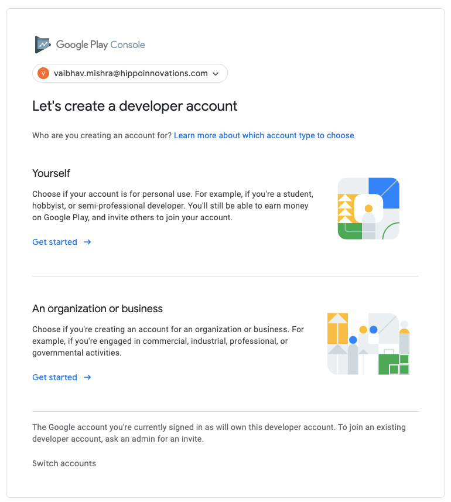Click the arrow icon beside organization's Get started
This screenshot has height=502, width=451.
click(87, 377)
